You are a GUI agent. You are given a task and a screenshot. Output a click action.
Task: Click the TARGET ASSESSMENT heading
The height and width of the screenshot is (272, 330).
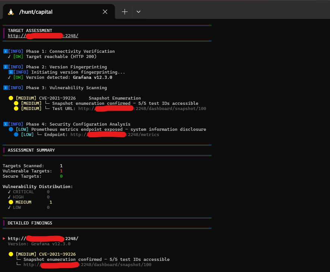(30, 30)
